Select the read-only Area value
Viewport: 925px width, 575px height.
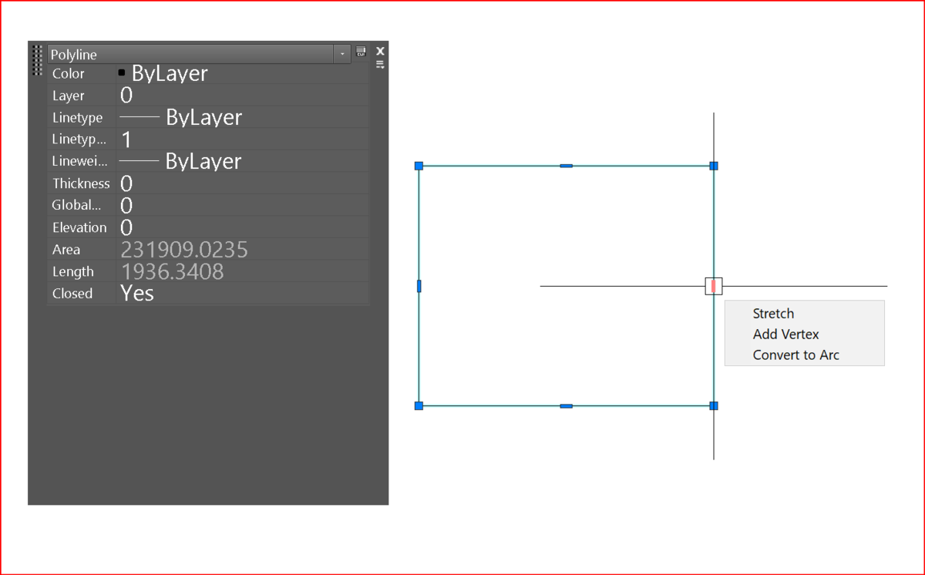183,249
